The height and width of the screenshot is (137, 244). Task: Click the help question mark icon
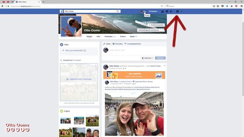(x=177, y=11)
